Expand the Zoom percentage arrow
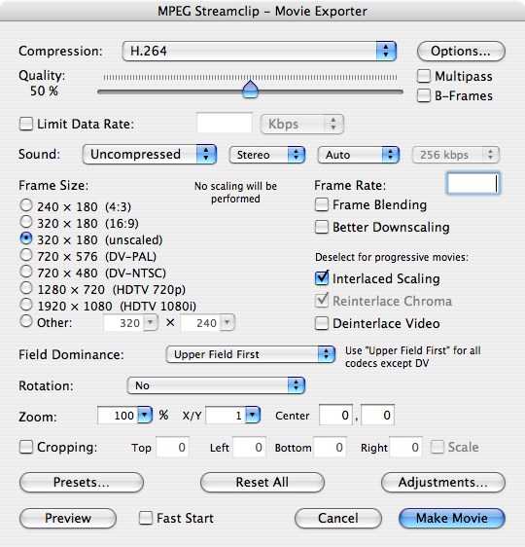525x547 pixels. (145, 415)
